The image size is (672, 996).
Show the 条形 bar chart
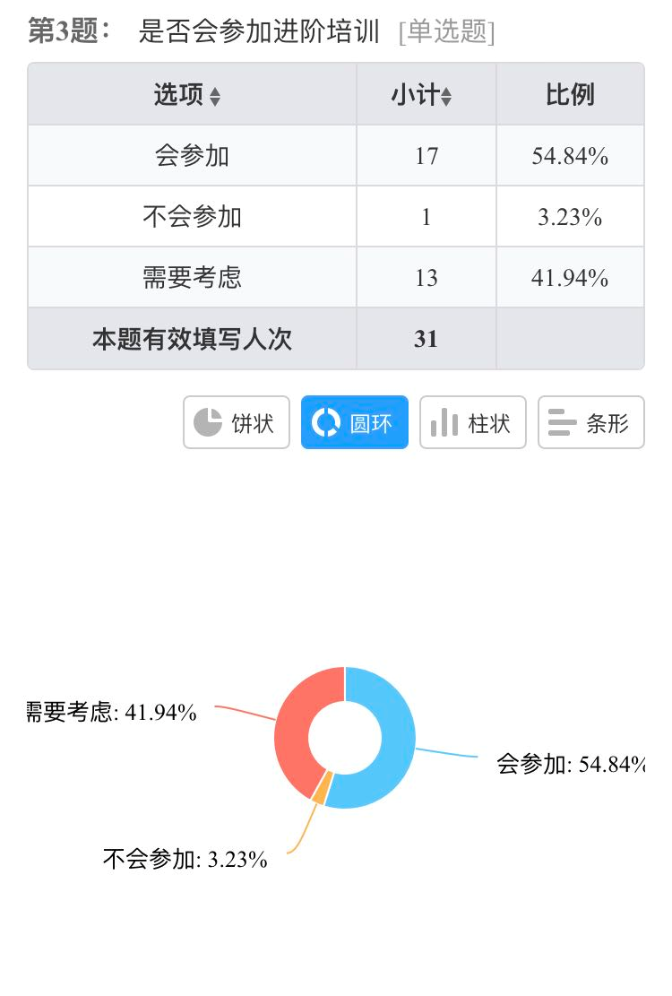point(590,422)
